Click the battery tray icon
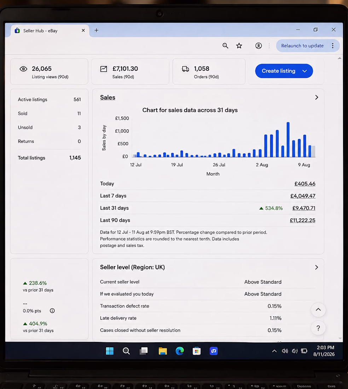Image resolution: width=348 pixels, height=389 pixels. tap(304, 351)
